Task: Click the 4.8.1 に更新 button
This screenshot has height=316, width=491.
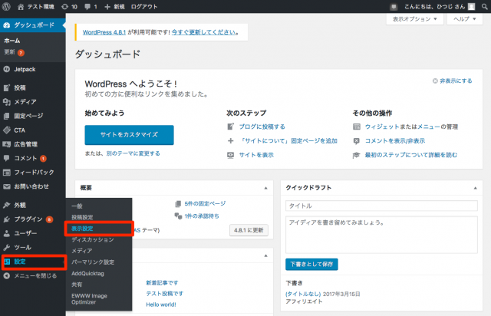Action: click(x=249, y=230)
